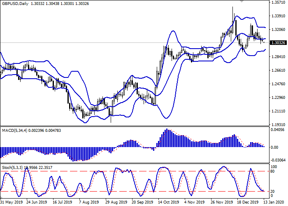Screen dimensions: 288x206
Task: Select the 13 Jan 2020 date label
Action: coord(273,203)
